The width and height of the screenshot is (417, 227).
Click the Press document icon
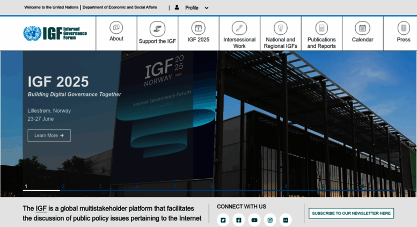[404, 28]
